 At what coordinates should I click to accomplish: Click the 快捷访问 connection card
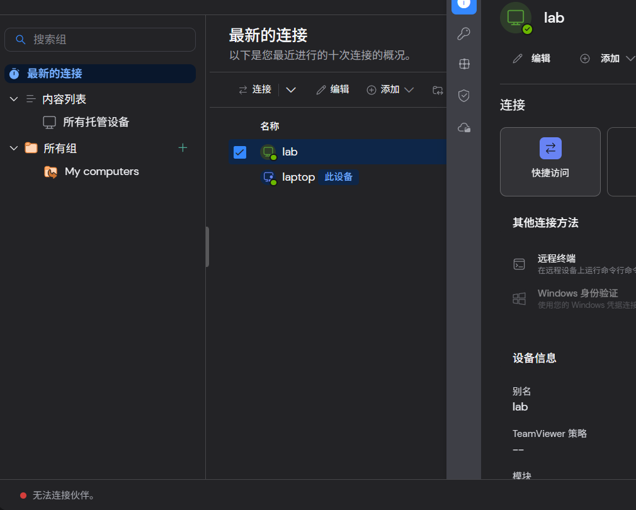pos(550,162)
